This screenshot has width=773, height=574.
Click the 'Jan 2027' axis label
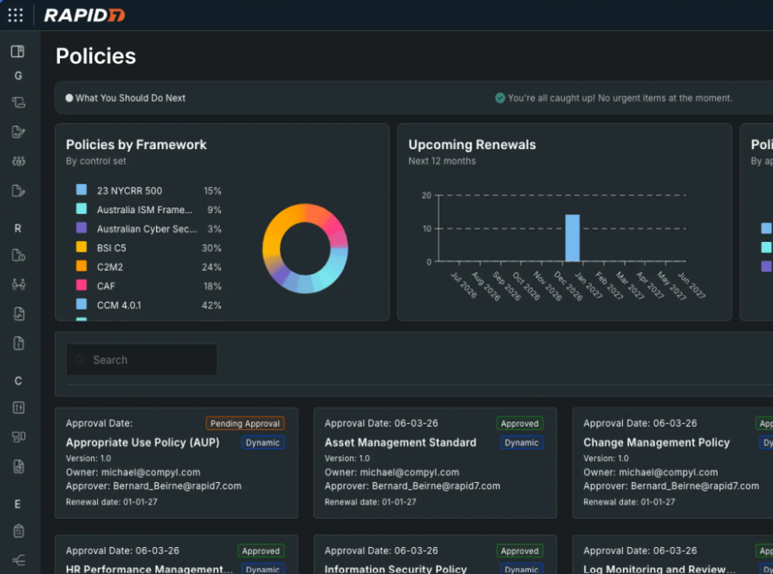589,285
